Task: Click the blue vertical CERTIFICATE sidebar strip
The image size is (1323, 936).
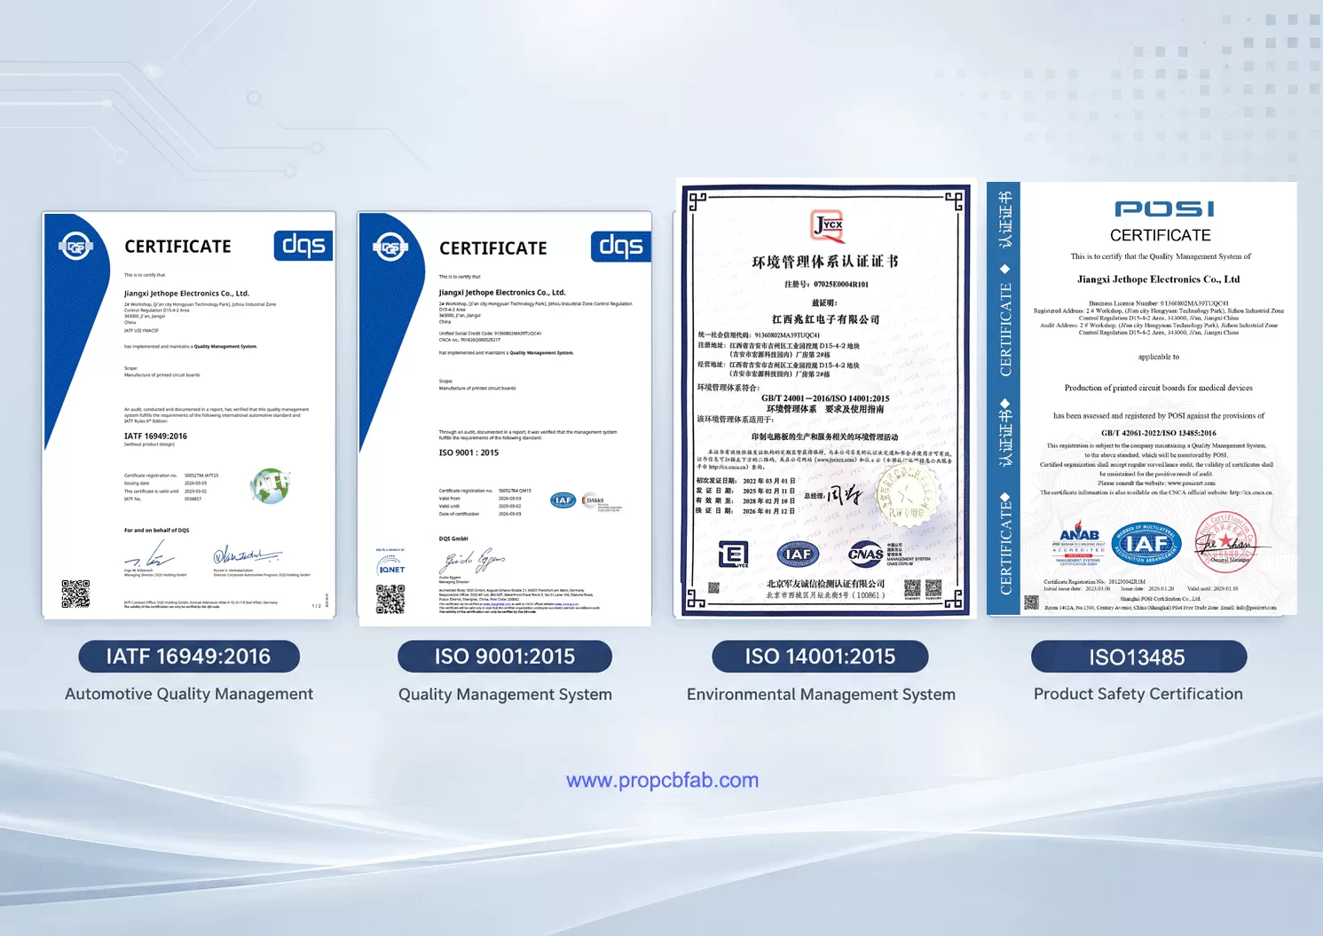Action: point(1004,398)
